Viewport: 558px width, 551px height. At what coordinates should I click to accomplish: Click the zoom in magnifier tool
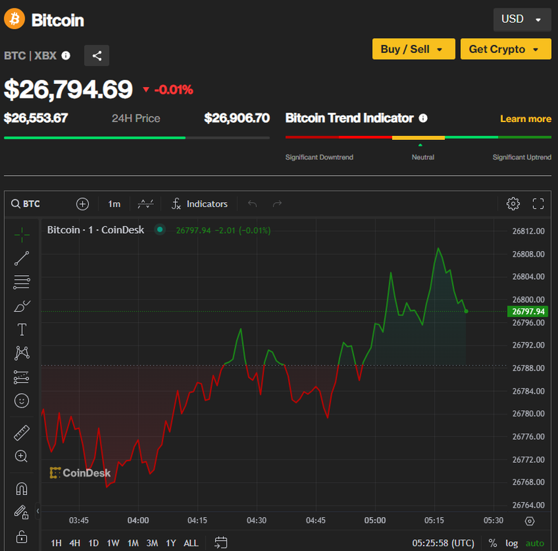point(22,457)
